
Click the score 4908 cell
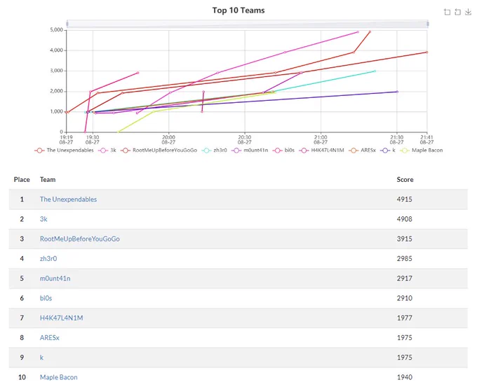[404, 219]
